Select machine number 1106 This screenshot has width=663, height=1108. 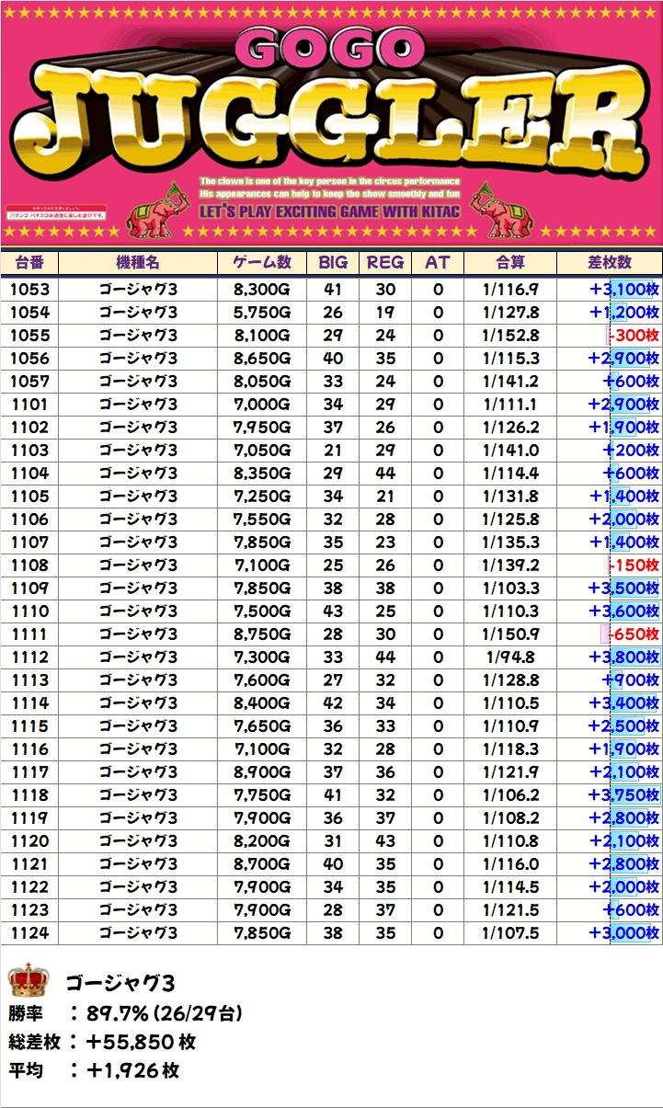click(x=29, y=520)
